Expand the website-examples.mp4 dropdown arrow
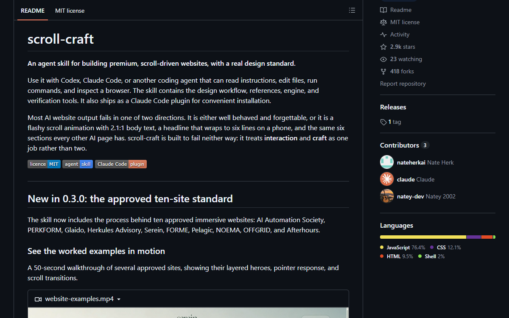Viewport: 509px width, 318px height. click(x=119, y=299)
